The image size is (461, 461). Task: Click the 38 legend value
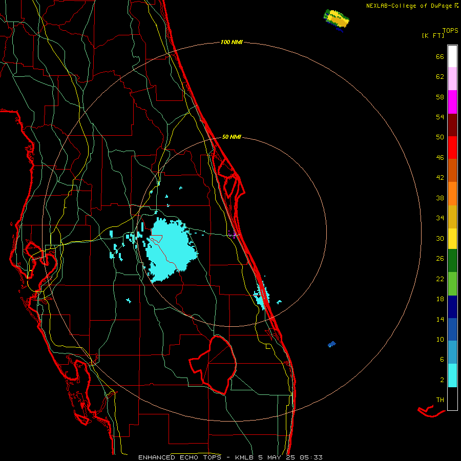[440, 198]
